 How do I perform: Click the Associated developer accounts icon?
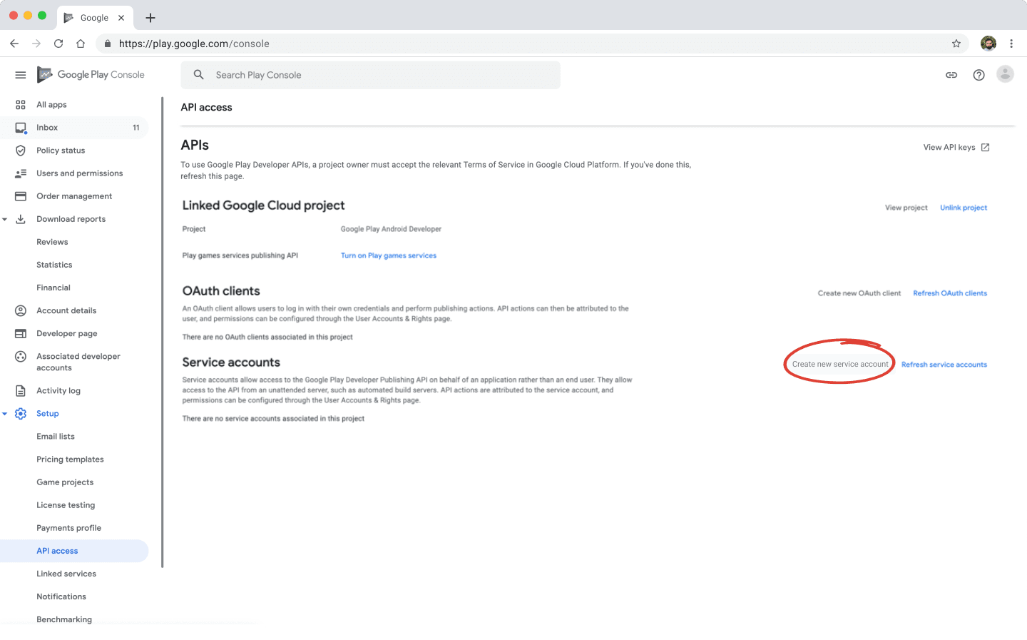pos(21,357)
